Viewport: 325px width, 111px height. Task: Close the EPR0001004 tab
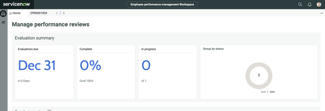click(57, 13)
